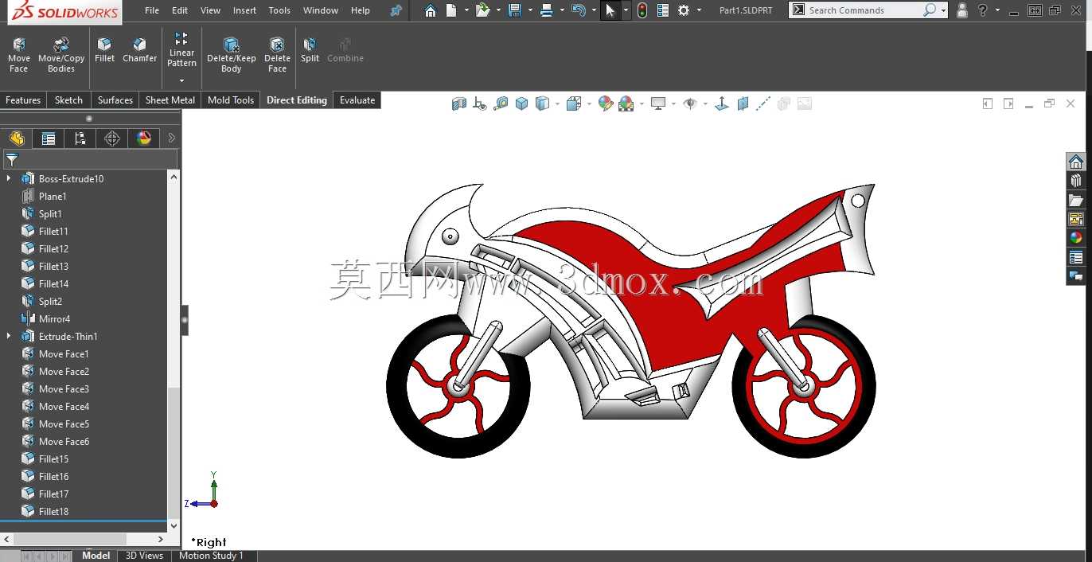
Task: Open dropdown next to the Undo icon
Action: point(594,10)
